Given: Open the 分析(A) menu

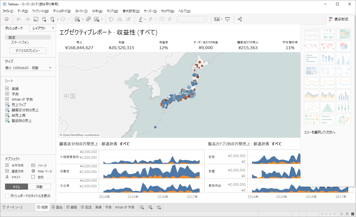Looking at the screenshot, I should coord(97,11).
